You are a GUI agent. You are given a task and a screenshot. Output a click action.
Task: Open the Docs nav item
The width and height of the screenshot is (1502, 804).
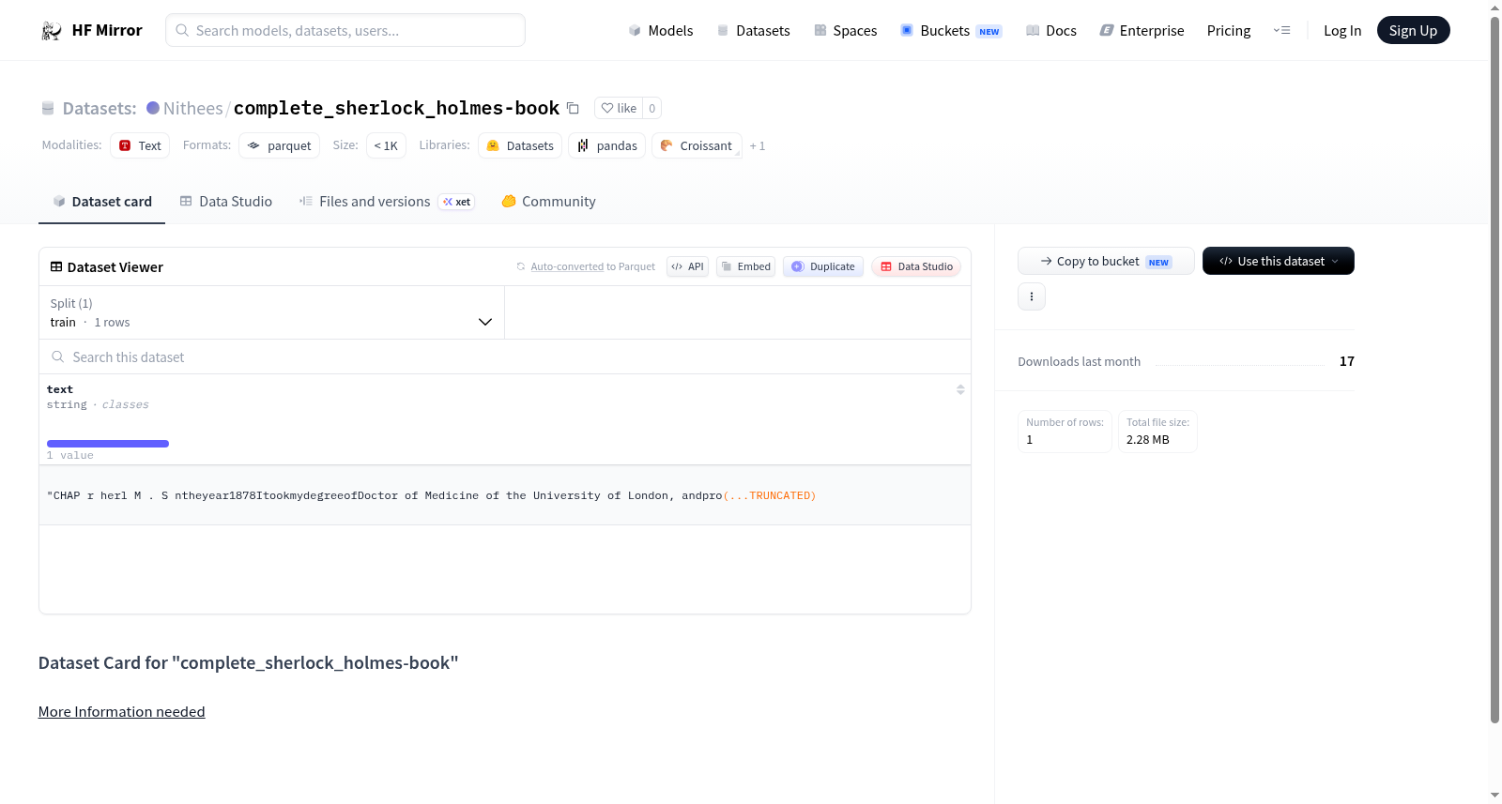(1051, 31)
